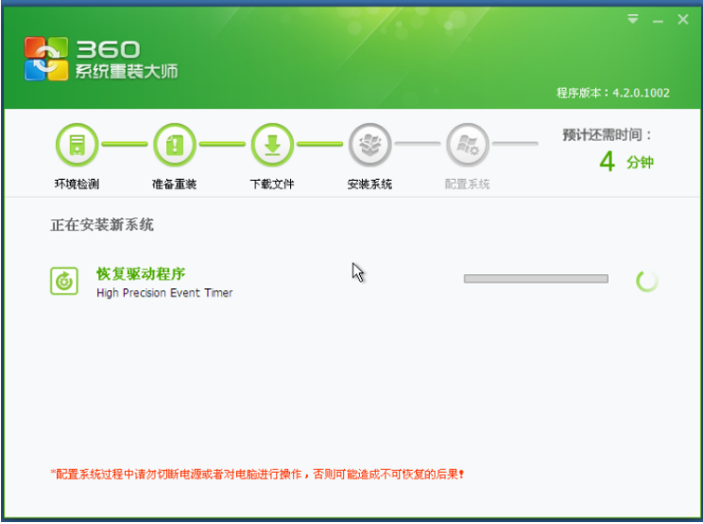The image size is (703, 524).
Task: Click the 正在安装新系统 status heading
Action: click(102, 224)
